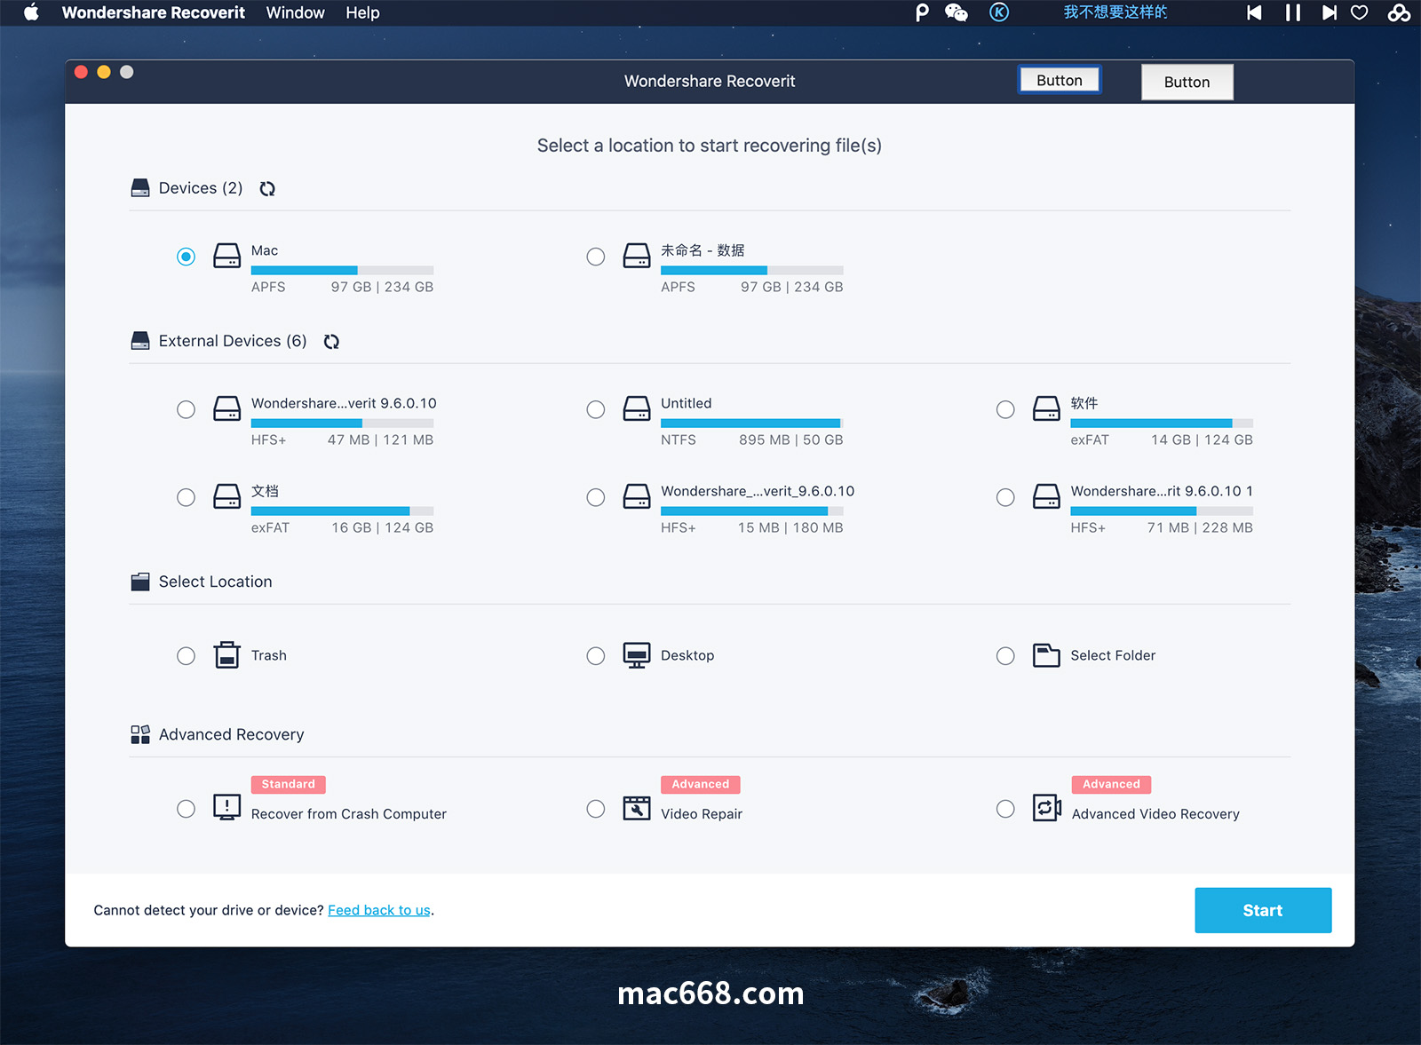Click the 未命名 - 数据 drive icon
Image resolution: width=1421 pixels, height=1045 pixels.
point(637,257)
